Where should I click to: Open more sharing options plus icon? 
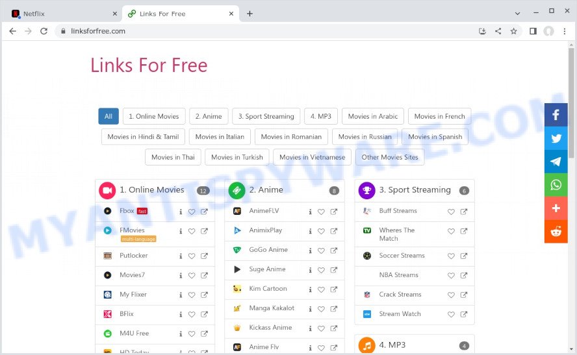[x=556, y=208]
